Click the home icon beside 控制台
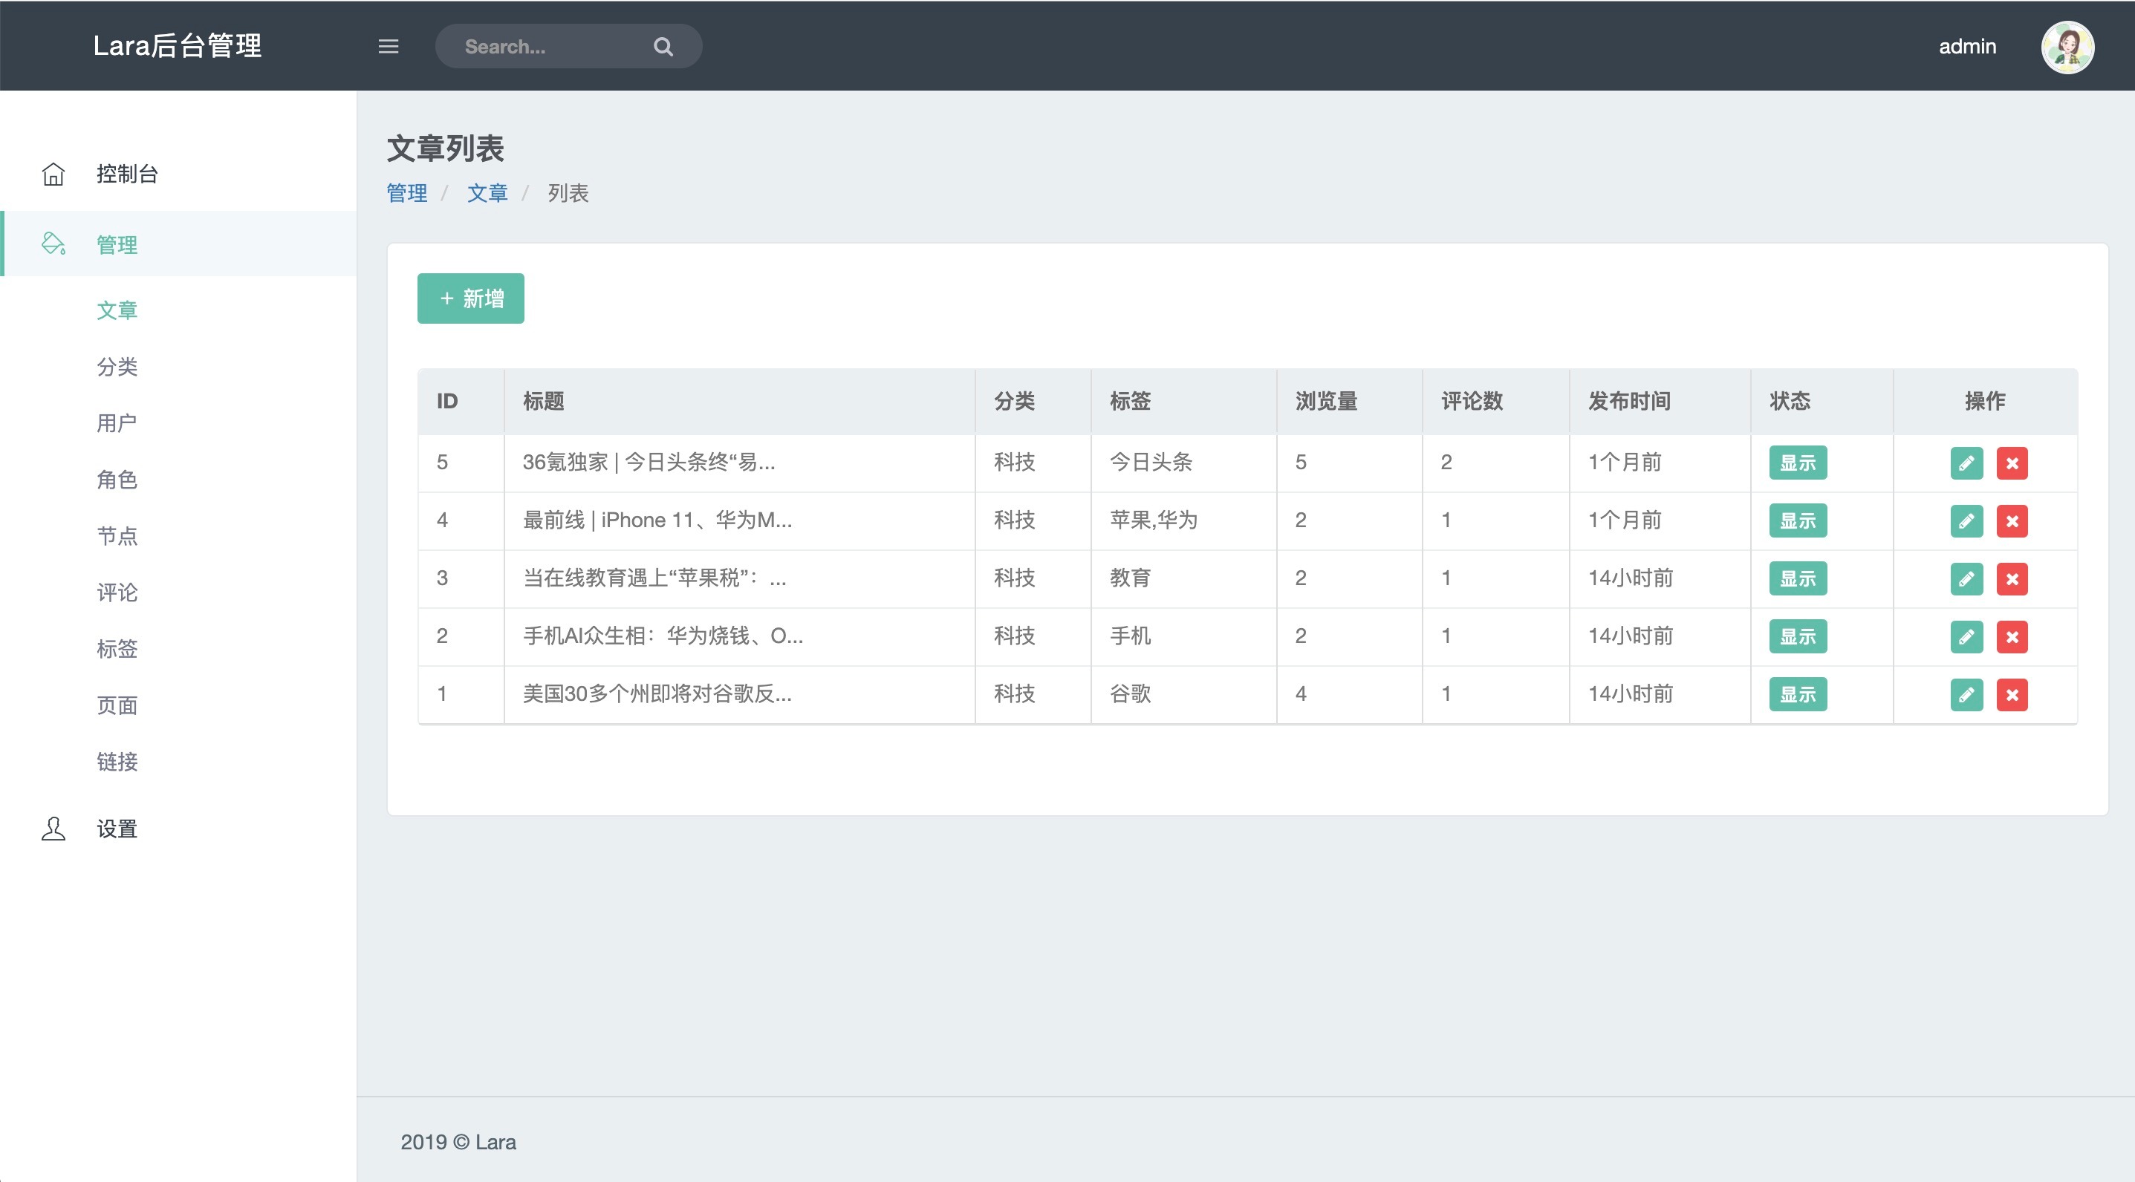 [x=53, y=174]
